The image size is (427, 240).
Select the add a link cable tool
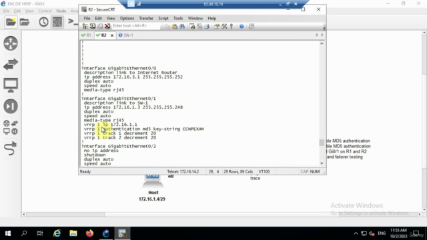tap(11, 149)
